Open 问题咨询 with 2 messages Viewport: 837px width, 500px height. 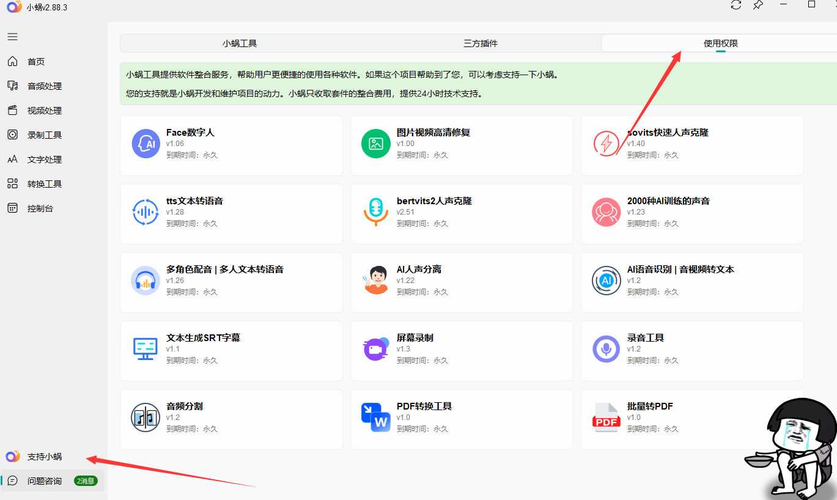point(44,481)
